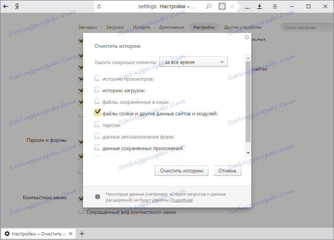Reload the page with the refresh icon
The height and width of the screenshot is (240, 334).
pyautogui.click(x=99, y=6)
